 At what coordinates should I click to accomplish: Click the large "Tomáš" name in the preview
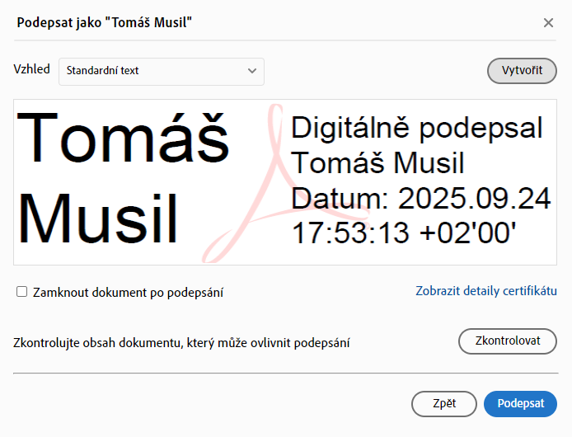pos(123,137)
